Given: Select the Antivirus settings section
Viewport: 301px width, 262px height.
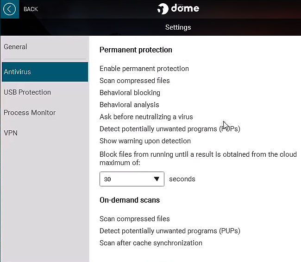Looking at the screenshot, I should (45, 72).
